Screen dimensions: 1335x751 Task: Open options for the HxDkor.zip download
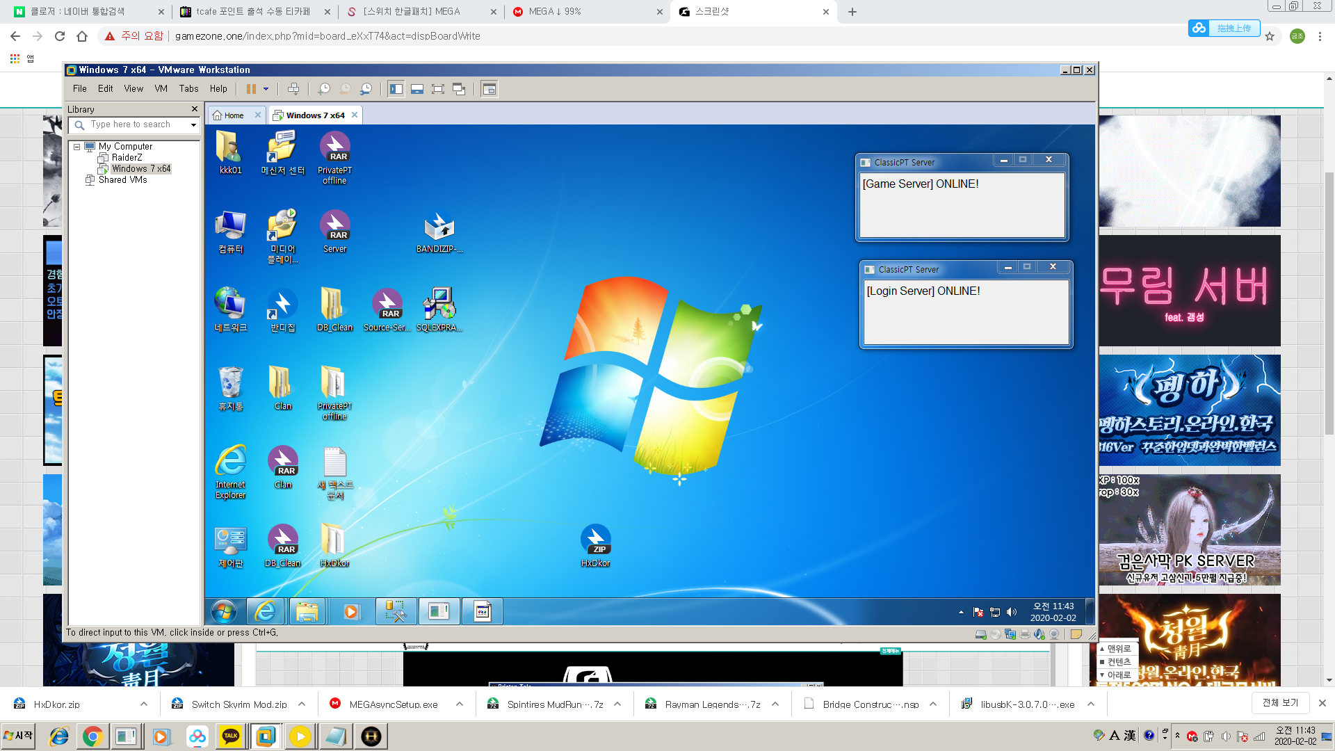coord(144,704)
